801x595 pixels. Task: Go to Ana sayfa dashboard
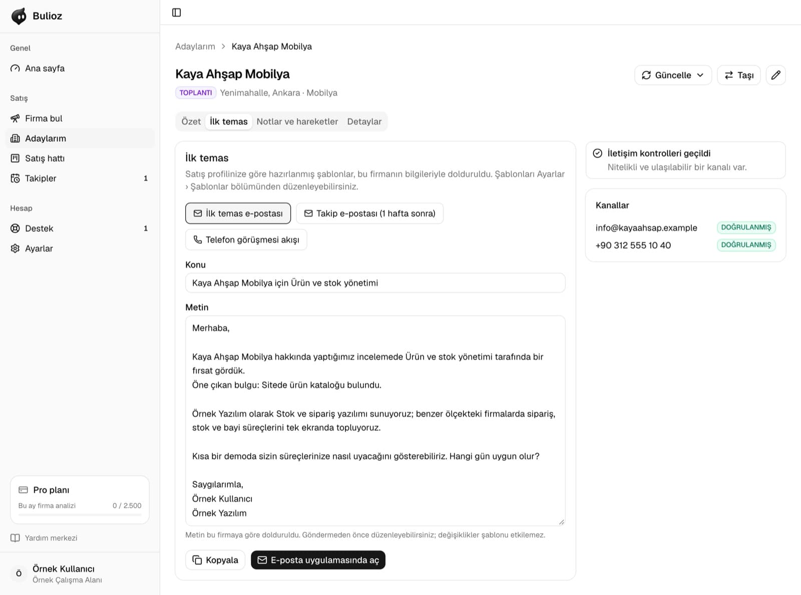80,68
